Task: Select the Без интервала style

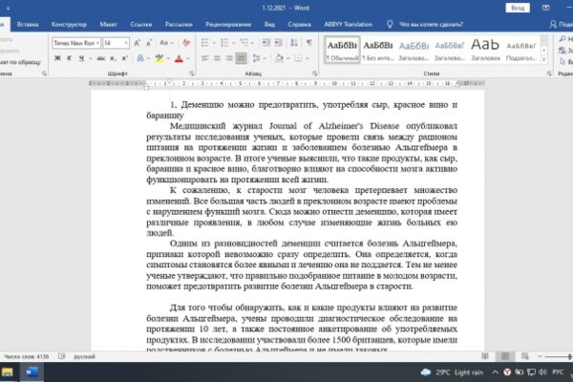Action: (378, 50)
